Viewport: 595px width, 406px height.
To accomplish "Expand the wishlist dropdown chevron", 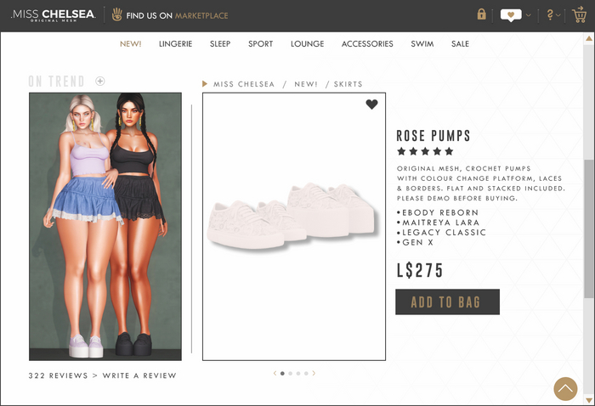I will pyautogui.click(x=528, y=15).
